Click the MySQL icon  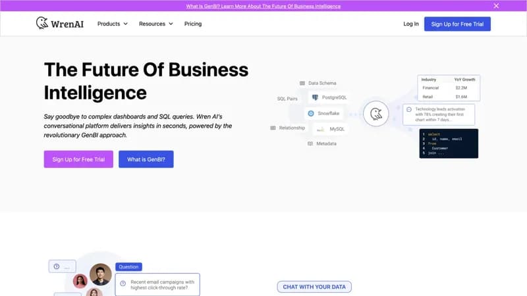pos(321,129)
